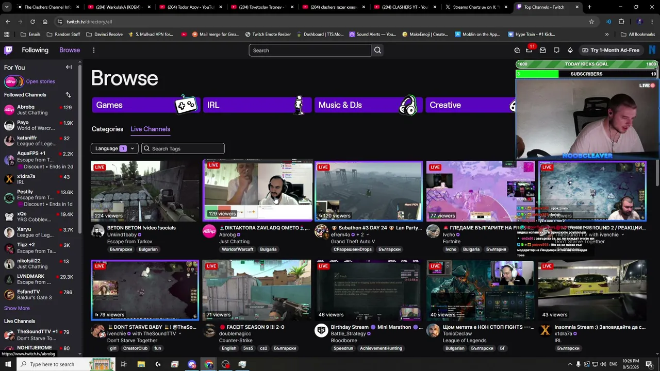Open the Games category banner
The height and width of the screenshot is (371, 660).
[146, 105]
